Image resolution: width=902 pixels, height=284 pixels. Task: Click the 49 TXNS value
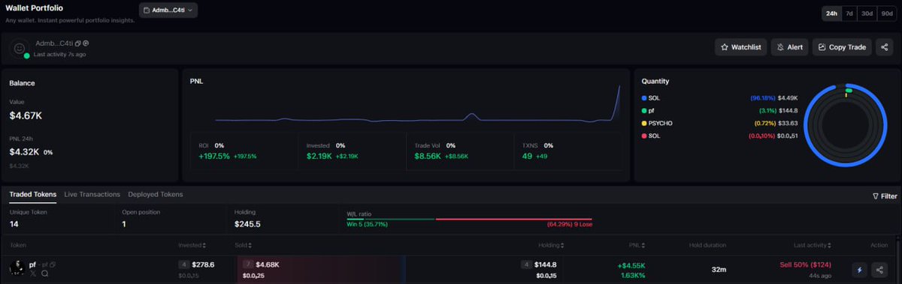click(527, 156)
